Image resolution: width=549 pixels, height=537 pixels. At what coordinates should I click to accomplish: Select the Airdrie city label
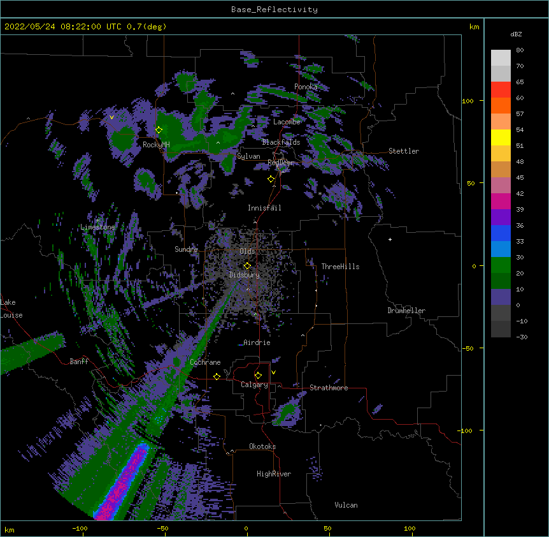click(257, 342)
